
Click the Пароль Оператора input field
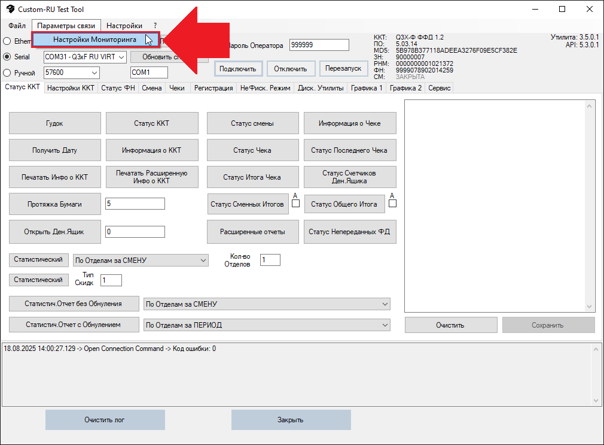tap(319, 45)
